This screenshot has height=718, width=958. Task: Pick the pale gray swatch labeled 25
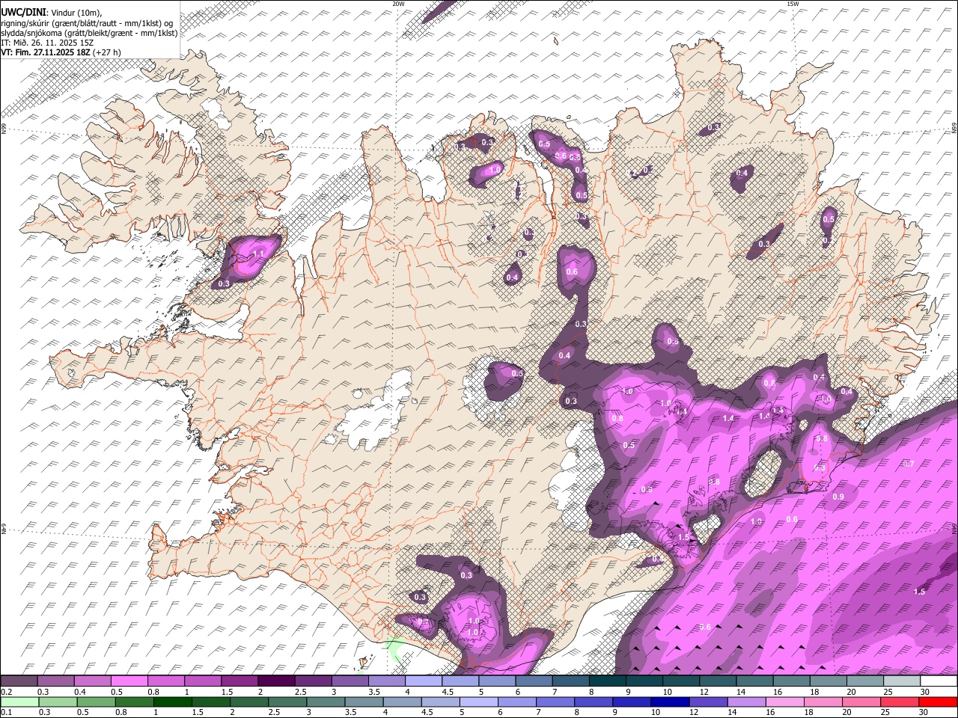coord(901,681)
